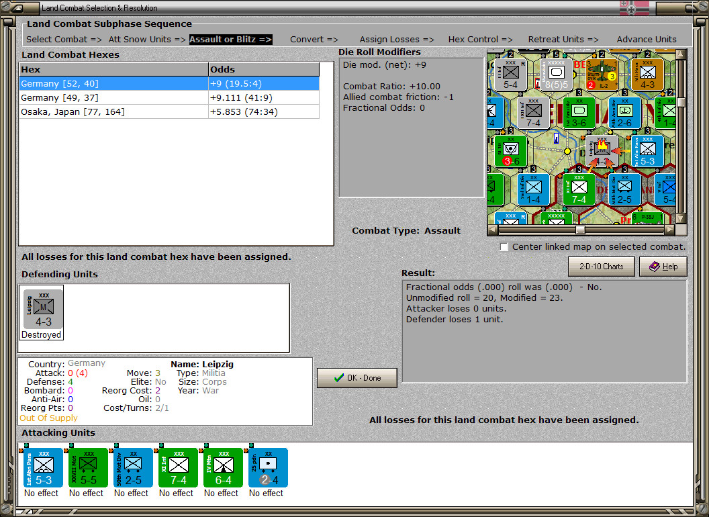
Task: Select the 25 pdr 2-4 artillery attacking unit
Action: pyautogui.click(x=268, y=467)
